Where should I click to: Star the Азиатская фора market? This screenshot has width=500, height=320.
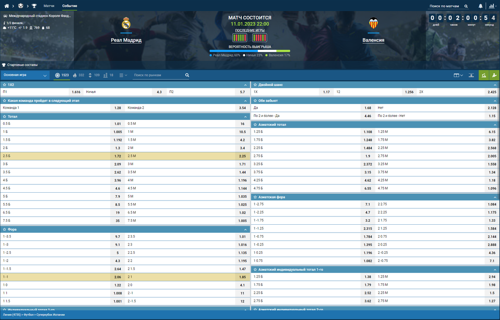tap(255, 197)
